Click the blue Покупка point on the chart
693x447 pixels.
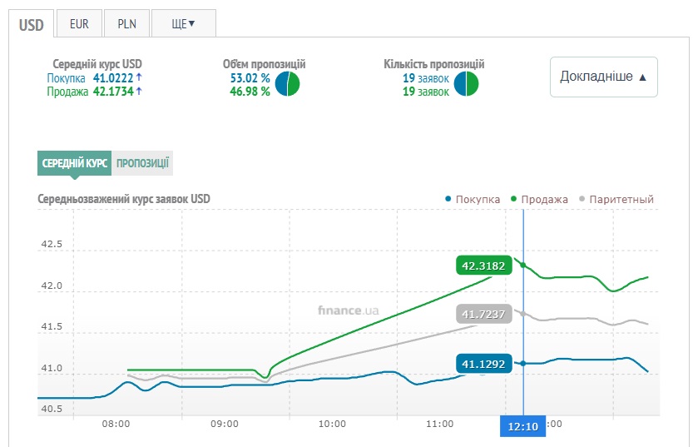point(523,363)
